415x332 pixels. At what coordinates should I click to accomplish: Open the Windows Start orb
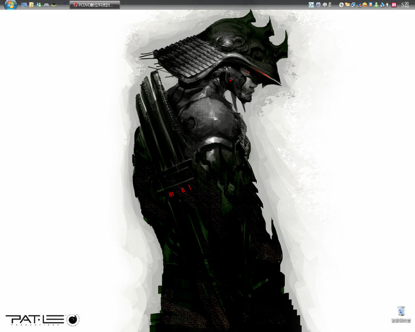(x=10, y=5)
